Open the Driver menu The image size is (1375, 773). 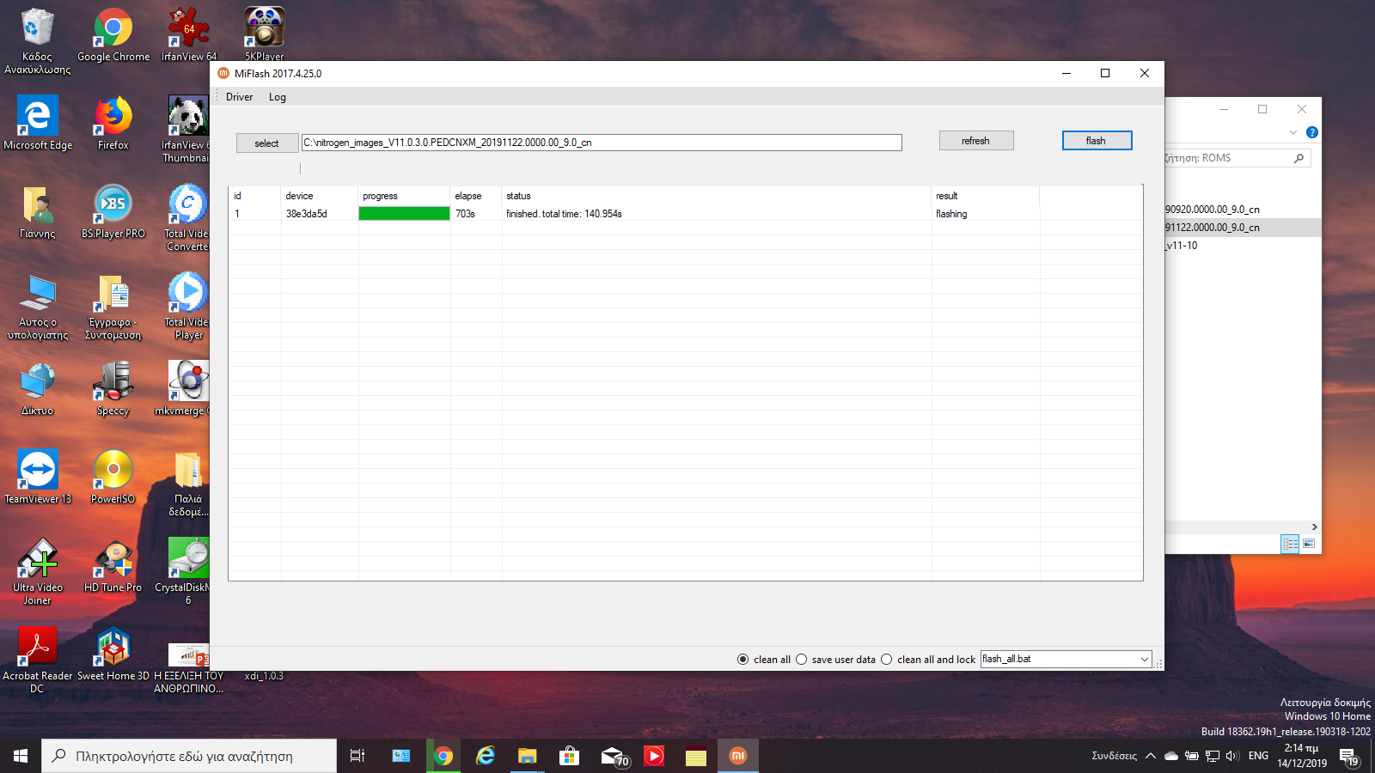coord(239,97)
